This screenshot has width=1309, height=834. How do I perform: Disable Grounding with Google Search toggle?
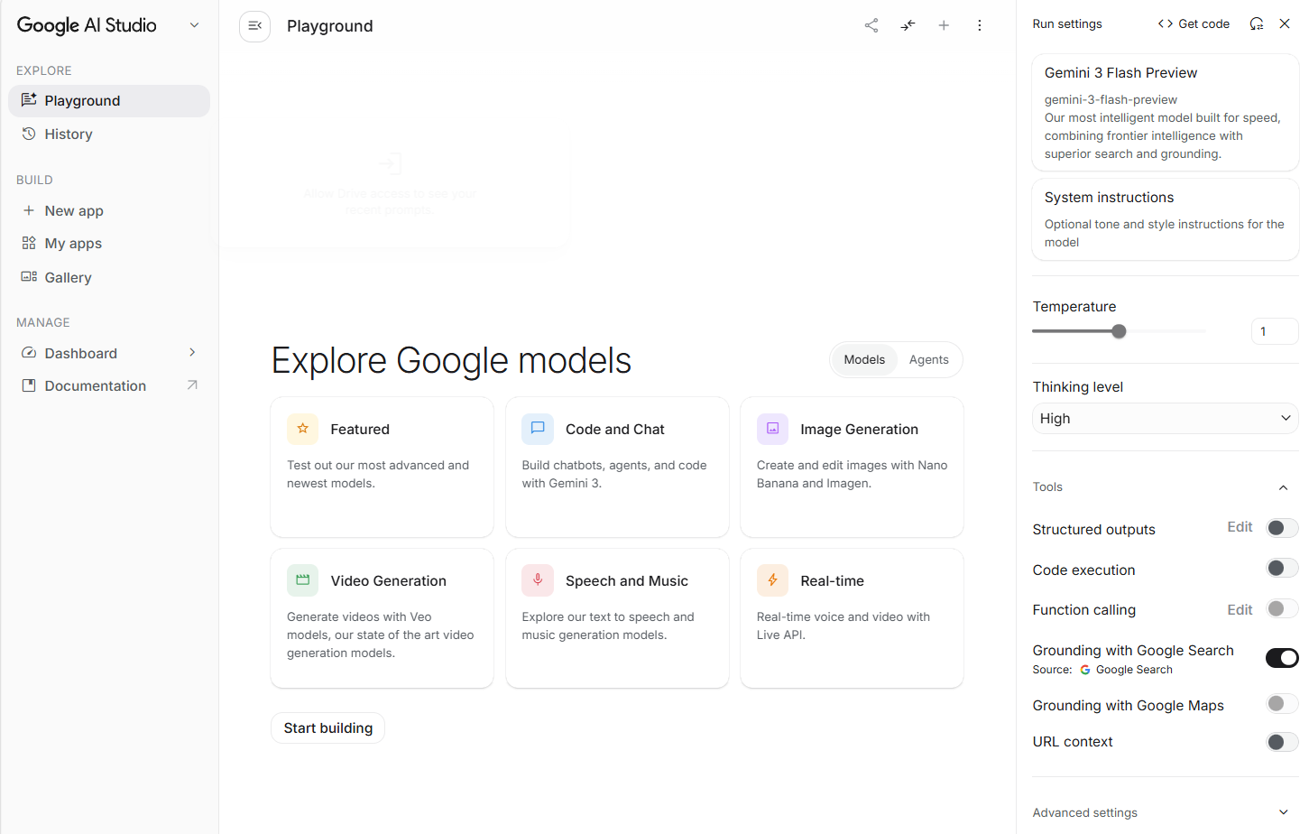click(1282, 658)
